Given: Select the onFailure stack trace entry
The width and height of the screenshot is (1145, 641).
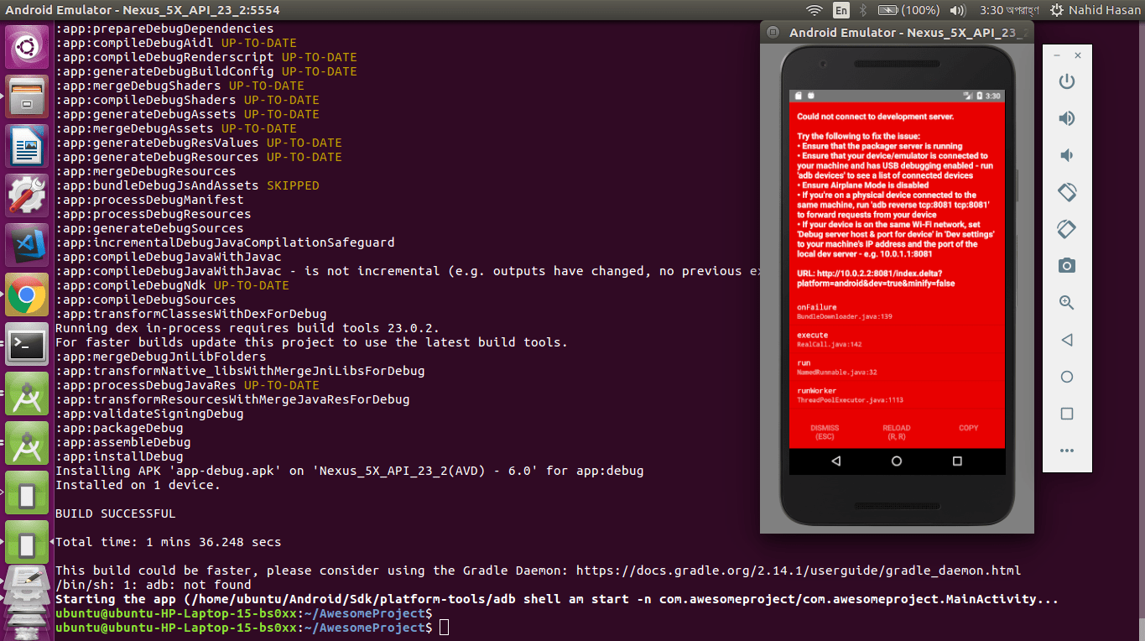Looking at the screenshot, I should click(x=897, y=311).
